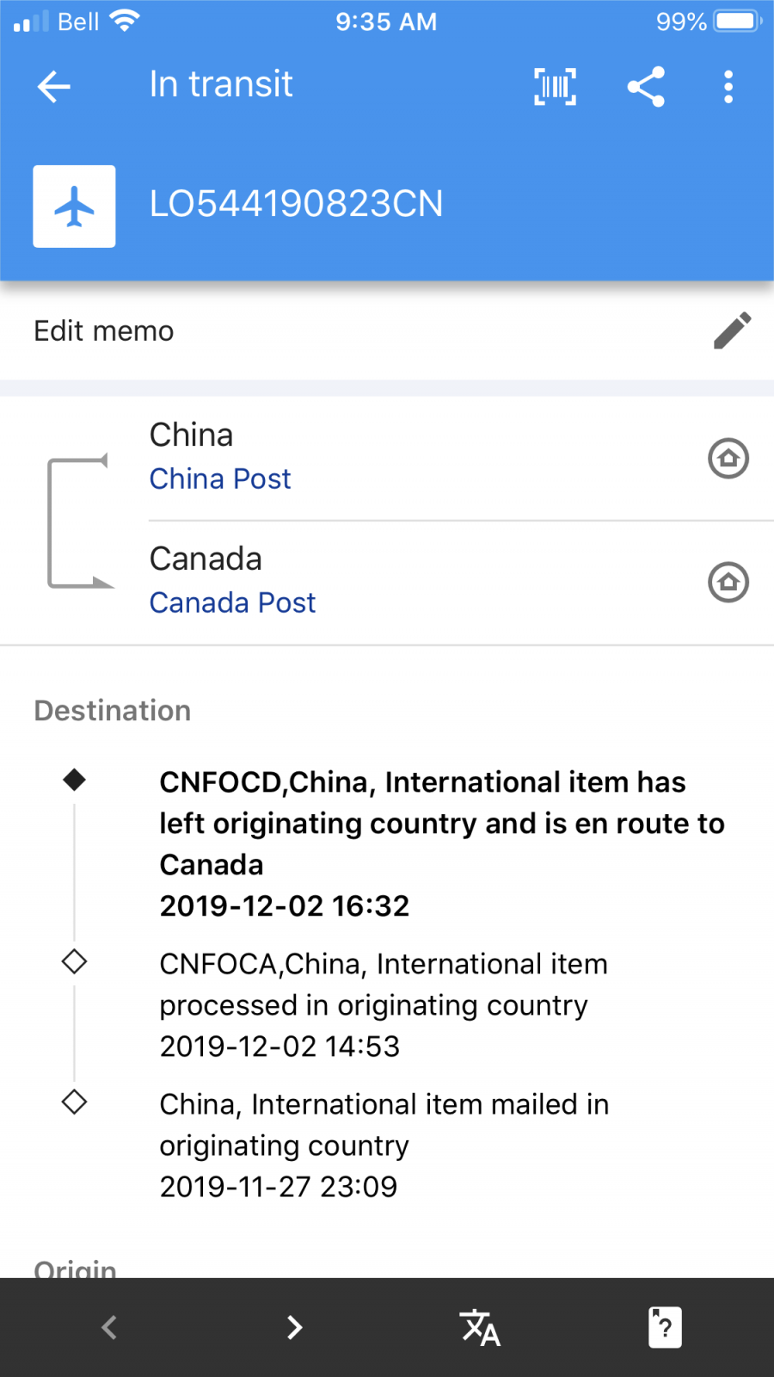The height and width of the screenshot is (1377, 774).
Task: Click the pencil edit memo icon
Action: tap(732, 331)
